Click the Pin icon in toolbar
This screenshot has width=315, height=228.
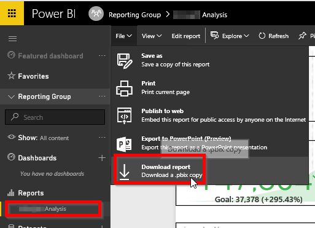click(302, 36)
